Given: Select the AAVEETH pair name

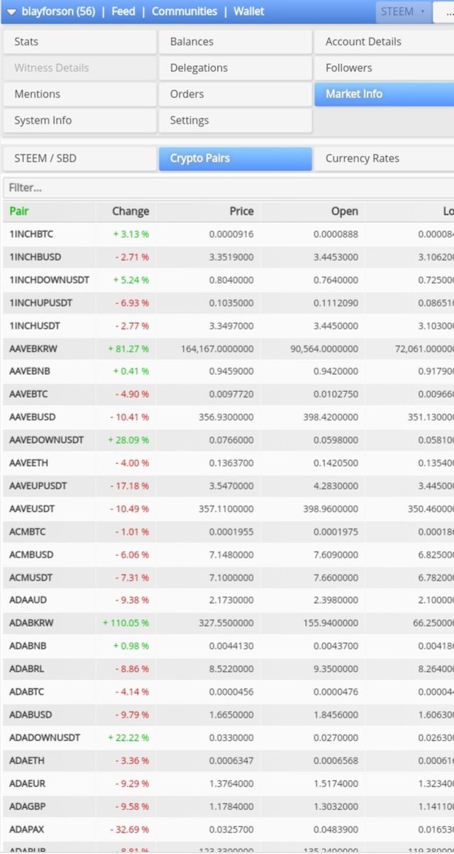Looking at the screenshot, I should point(29,463).
